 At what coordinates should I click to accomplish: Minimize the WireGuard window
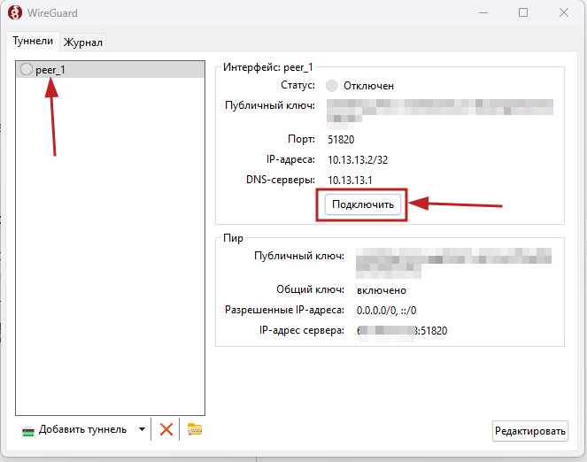click(483, 12)
